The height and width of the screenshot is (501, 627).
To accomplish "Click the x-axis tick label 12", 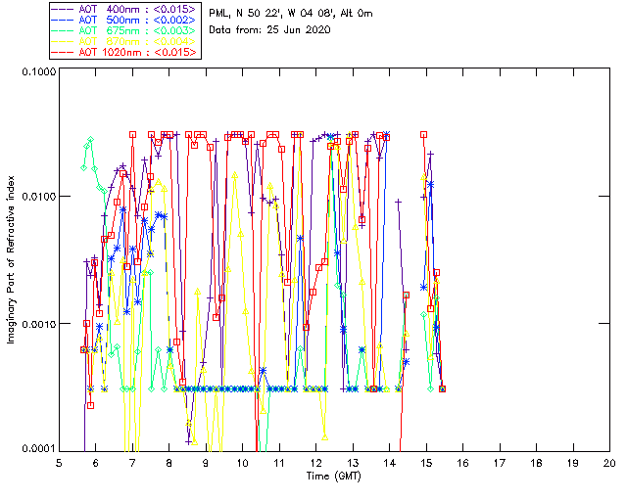I will pyautogui.click(x=315, y=463).
